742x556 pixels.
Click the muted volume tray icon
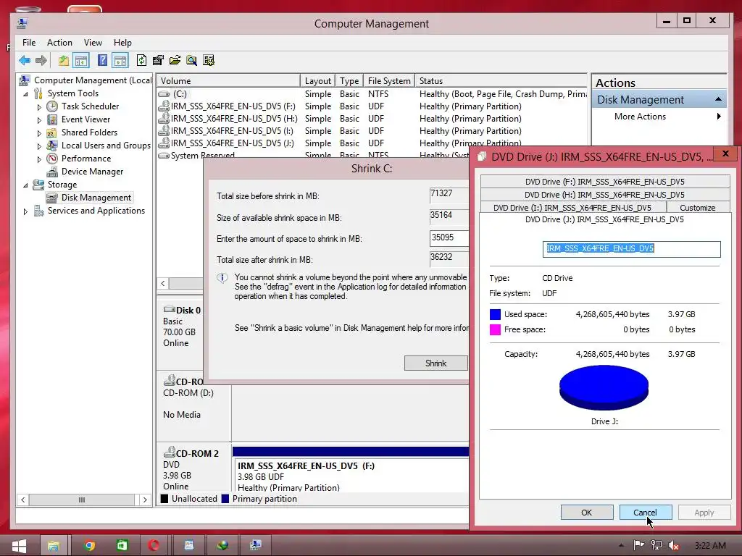674,546
